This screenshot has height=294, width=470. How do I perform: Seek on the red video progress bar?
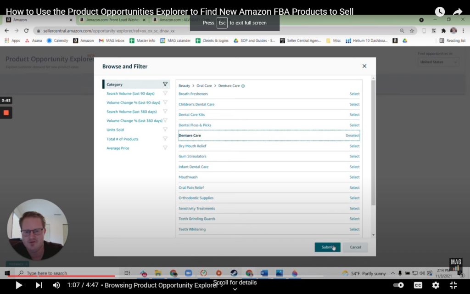pyautogui.click(x=61, y=276)
